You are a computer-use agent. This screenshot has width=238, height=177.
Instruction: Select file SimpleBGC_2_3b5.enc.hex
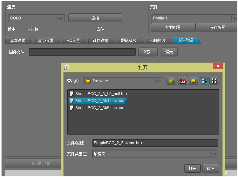click(99, 108)
